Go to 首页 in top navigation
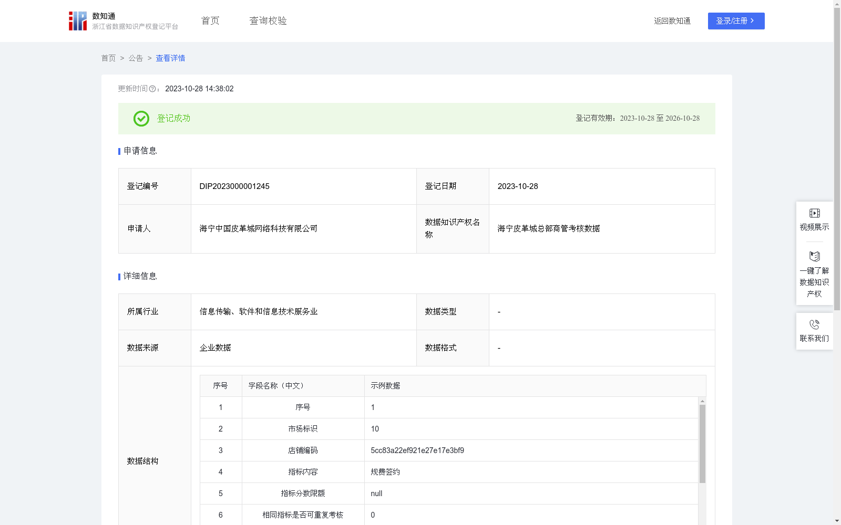The image size is (841, 525). (210, 21)
